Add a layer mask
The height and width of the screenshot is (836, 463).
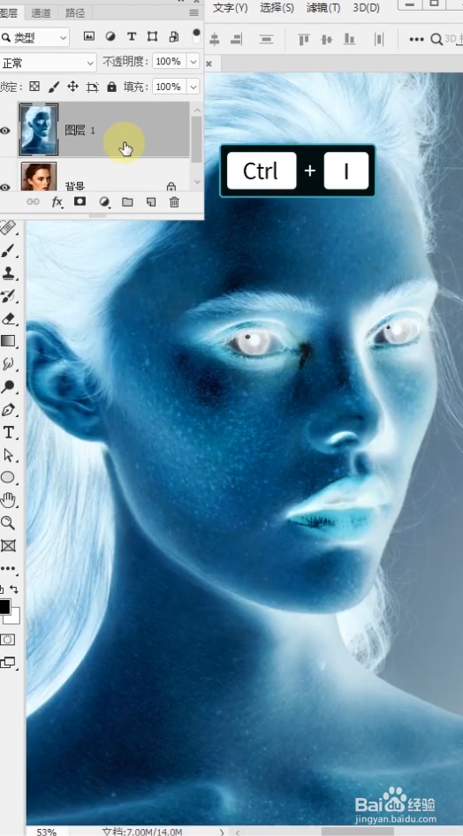[x=80, y=201]
